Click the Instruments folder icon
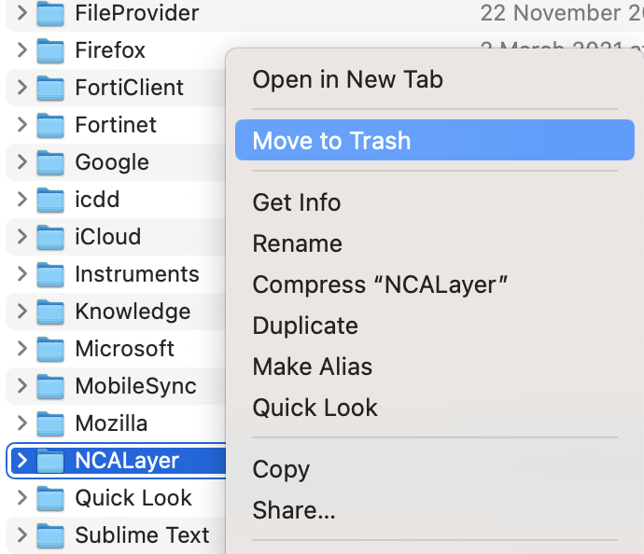644x554 pixels. [x=49, y=274]
